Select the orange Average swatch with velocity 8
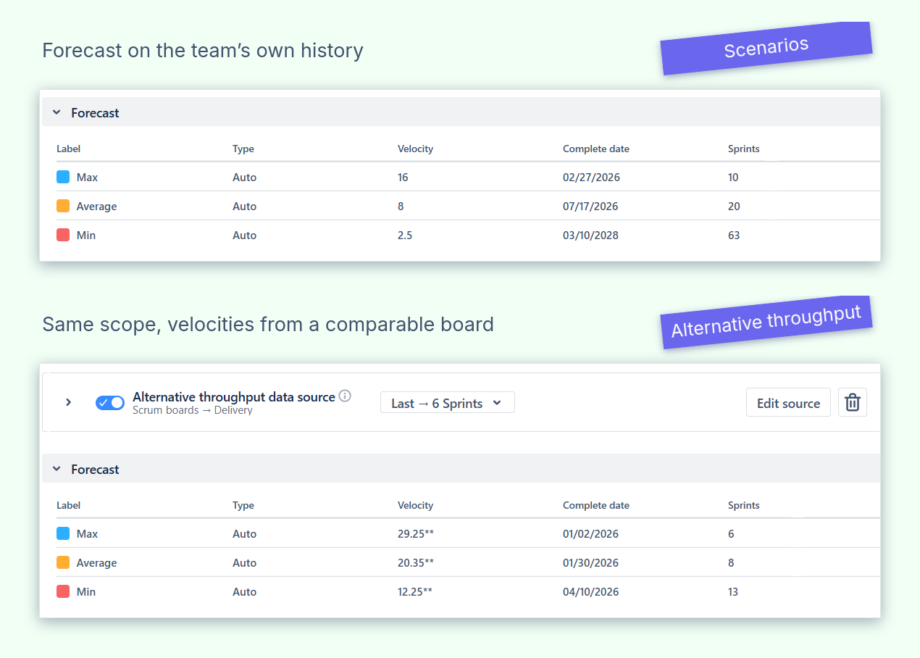Viewport: 920px width, 658px height. click(63, 206)
